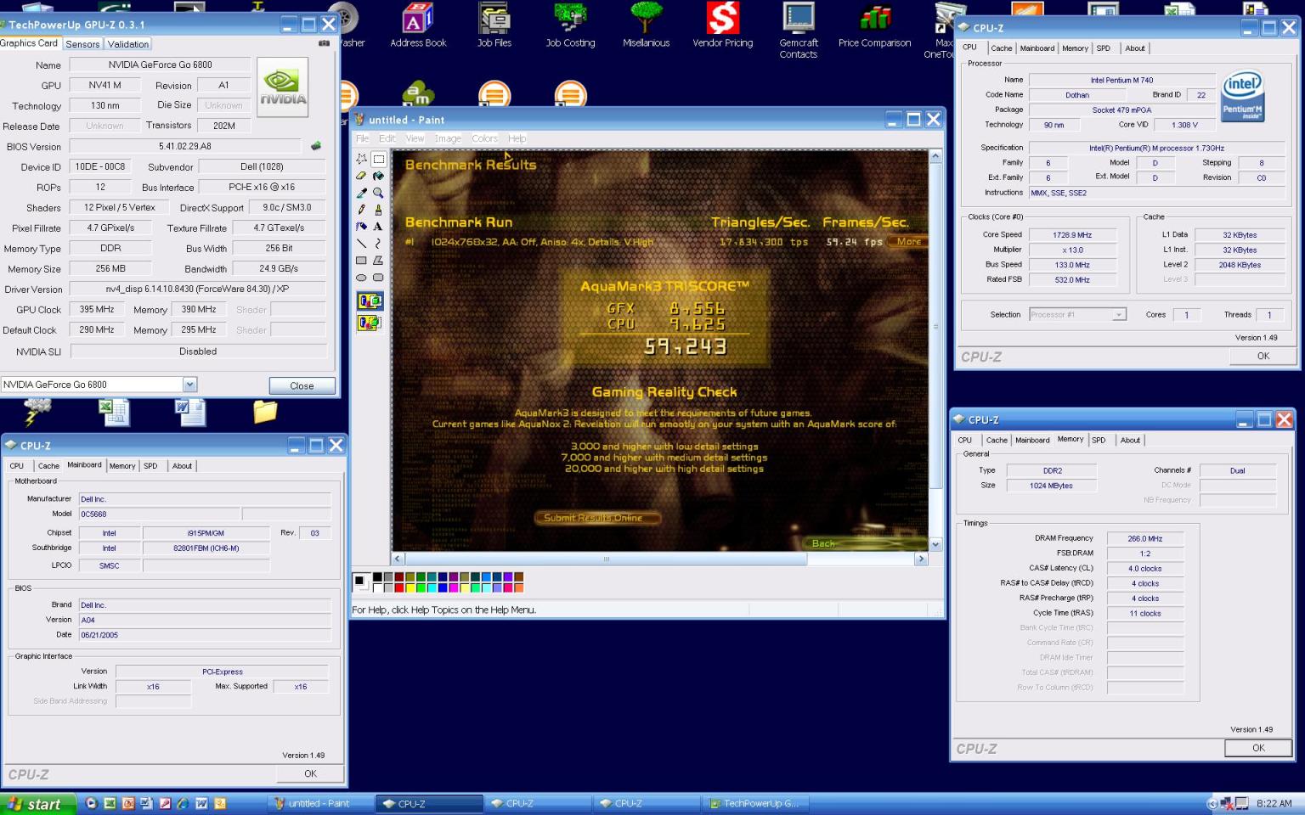The height and width of the screenshot is (815, 1305).
Task: Choose opaque selection mode option in toolbox
Action: click(x=370, y=301)
